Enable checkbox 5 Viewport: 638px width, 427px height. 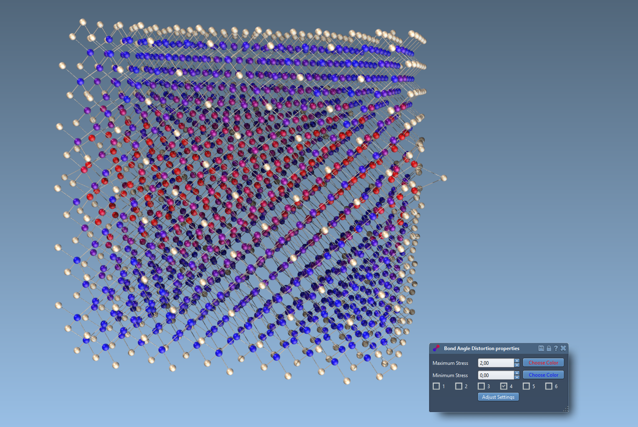526,386
